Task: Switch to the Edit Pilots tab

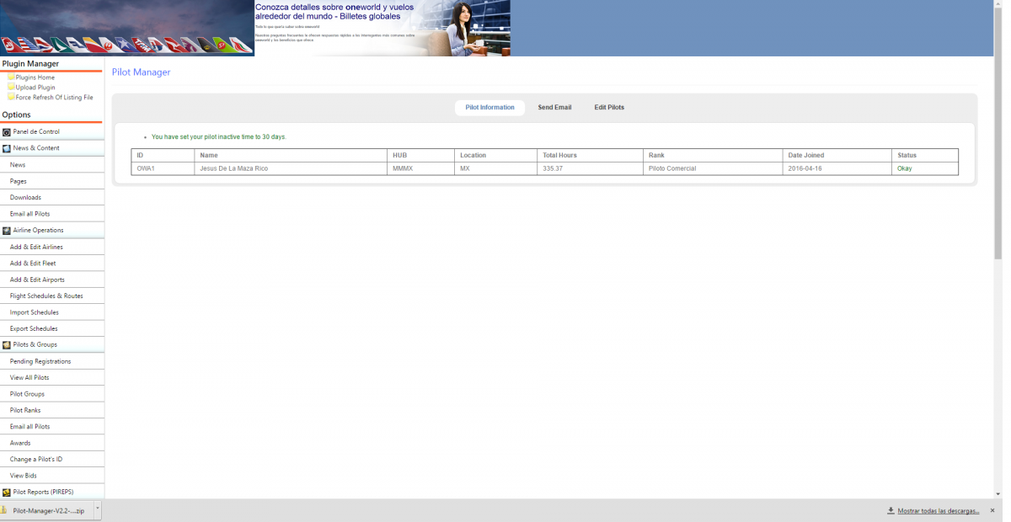Action: [609, 108]
